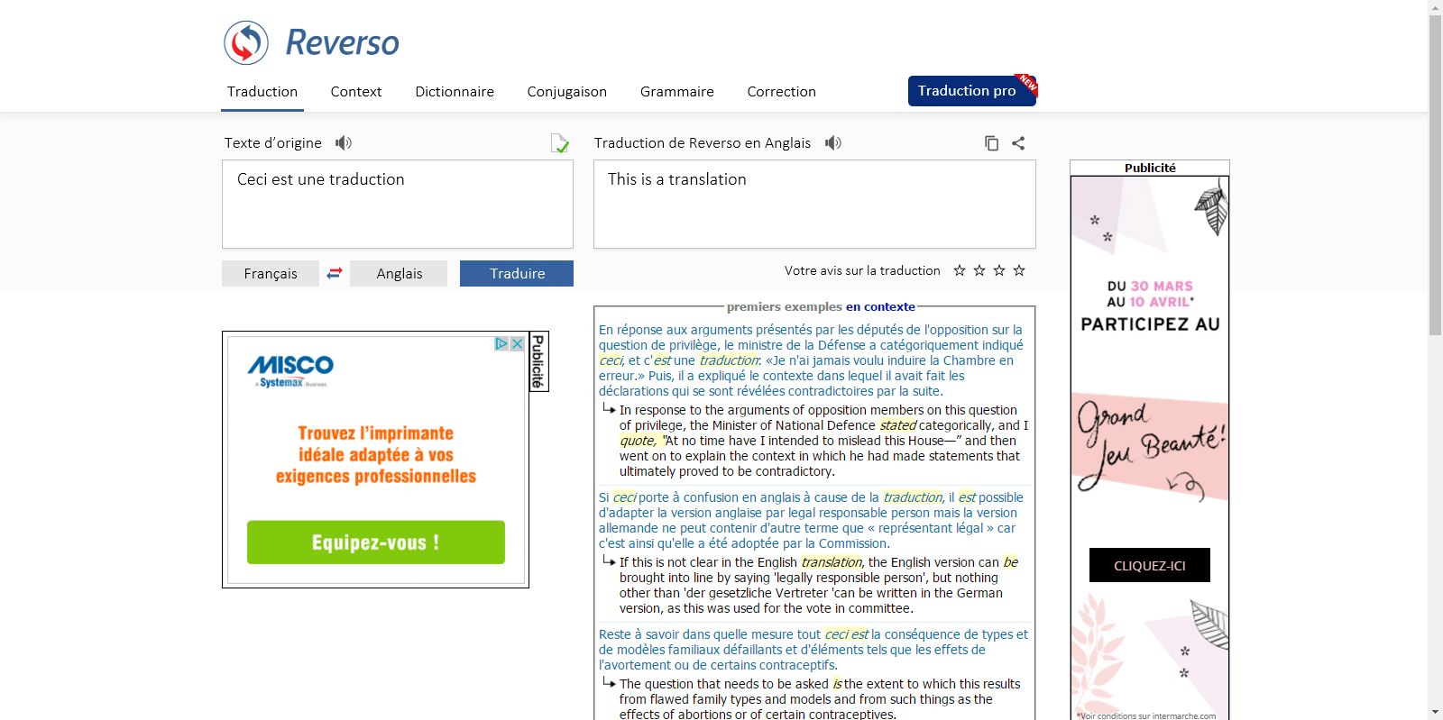Open the AdChoices info icon on Misco ad

pyautogui.click(x=501, y=343)
